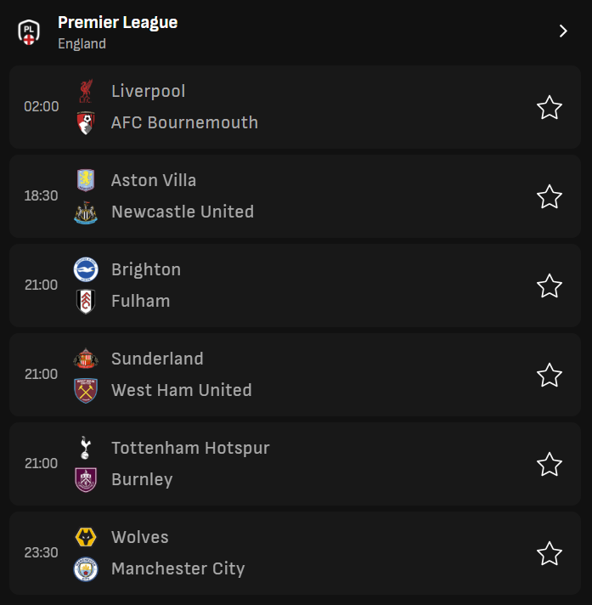Click the Premier League shield logo

coord(29,32)
